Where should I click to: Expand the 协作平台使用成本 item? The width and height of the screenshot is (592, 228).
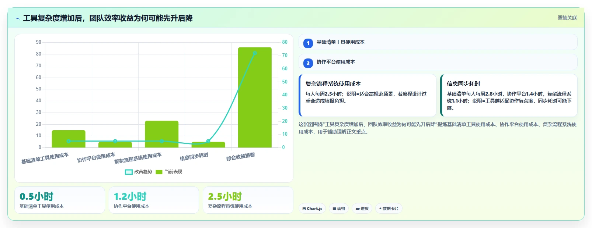point(438,62)
